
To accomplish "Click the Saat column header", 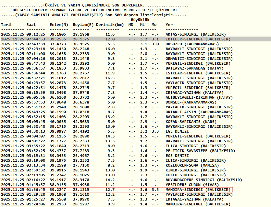I will (x=31, y=25).
